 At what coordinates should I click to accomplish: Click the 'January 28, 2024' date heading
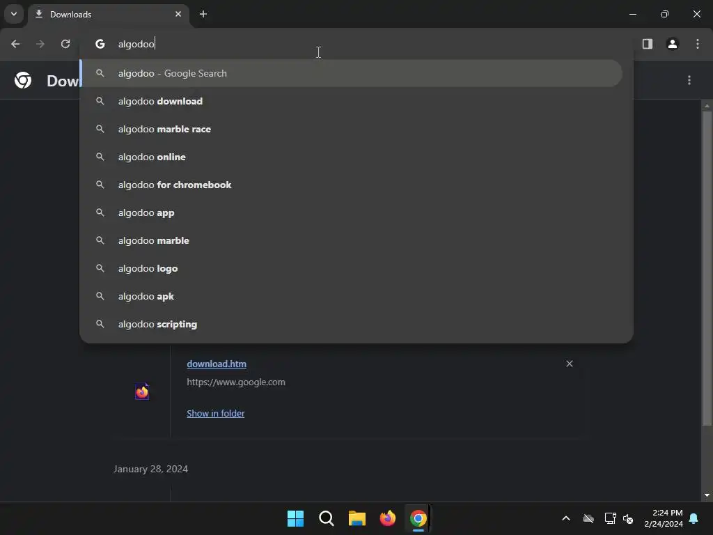click(x=150, y=469)
